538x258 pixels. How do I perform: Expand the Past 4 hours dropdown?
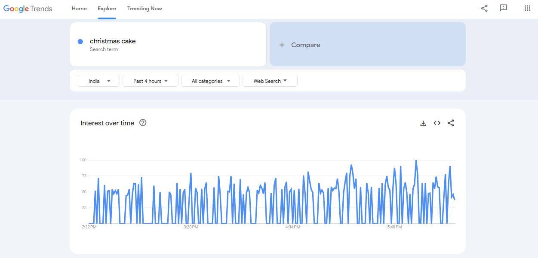[x=150, y=81]
